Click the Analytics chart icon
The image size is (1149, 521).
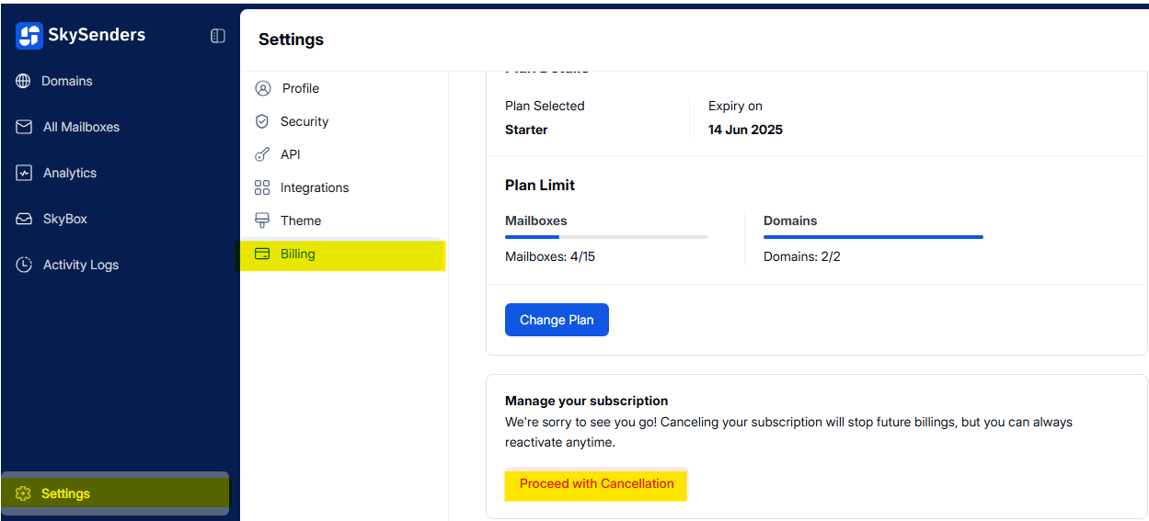point(24,173)
